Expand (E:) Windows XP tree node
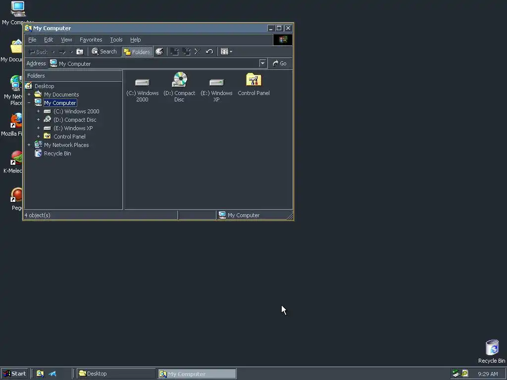Image resolution: width=507 pixels, height=380 pixels. [x=39, y=128]
